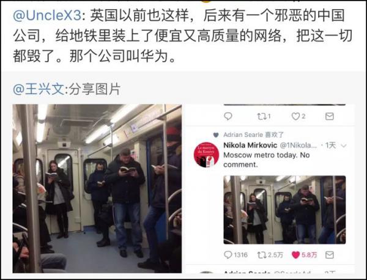The width and height of the screenshot is (367, 280).
Task: Open Nikola Mirkovic's profile name
Action: coord(250,146)
